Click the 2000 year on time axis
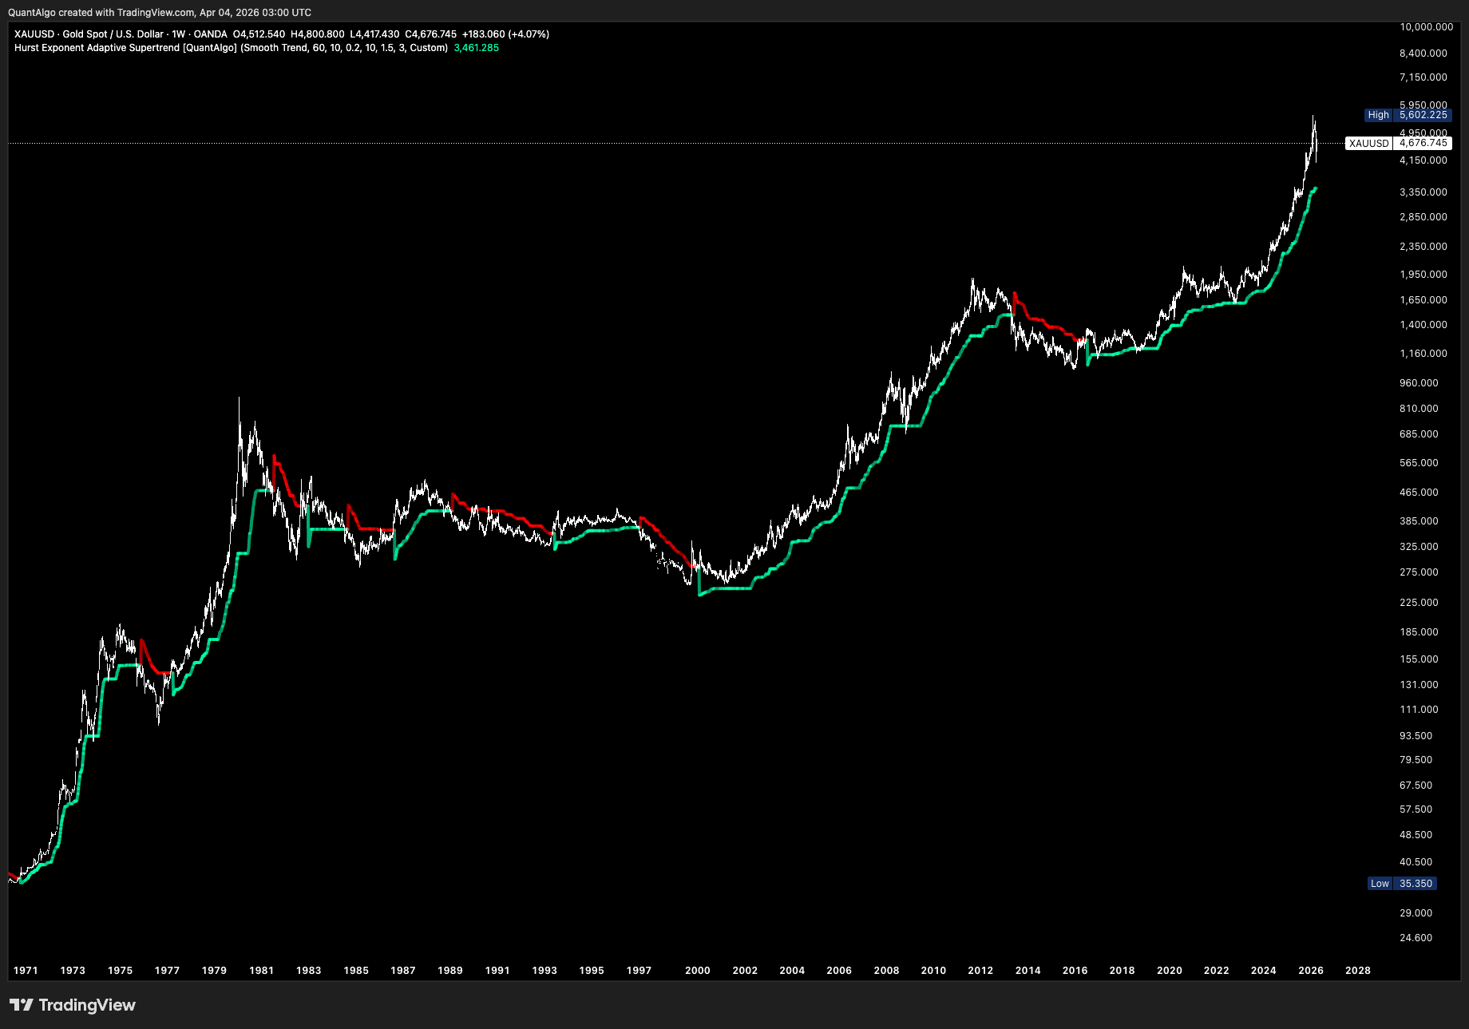The height and width of the screenshot is (1029, 1469). 698,971
